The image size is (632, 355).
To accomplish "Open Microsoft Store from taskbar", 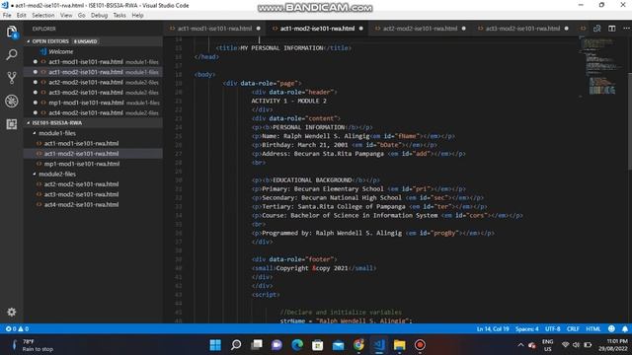I will click(x=318, y=345).
